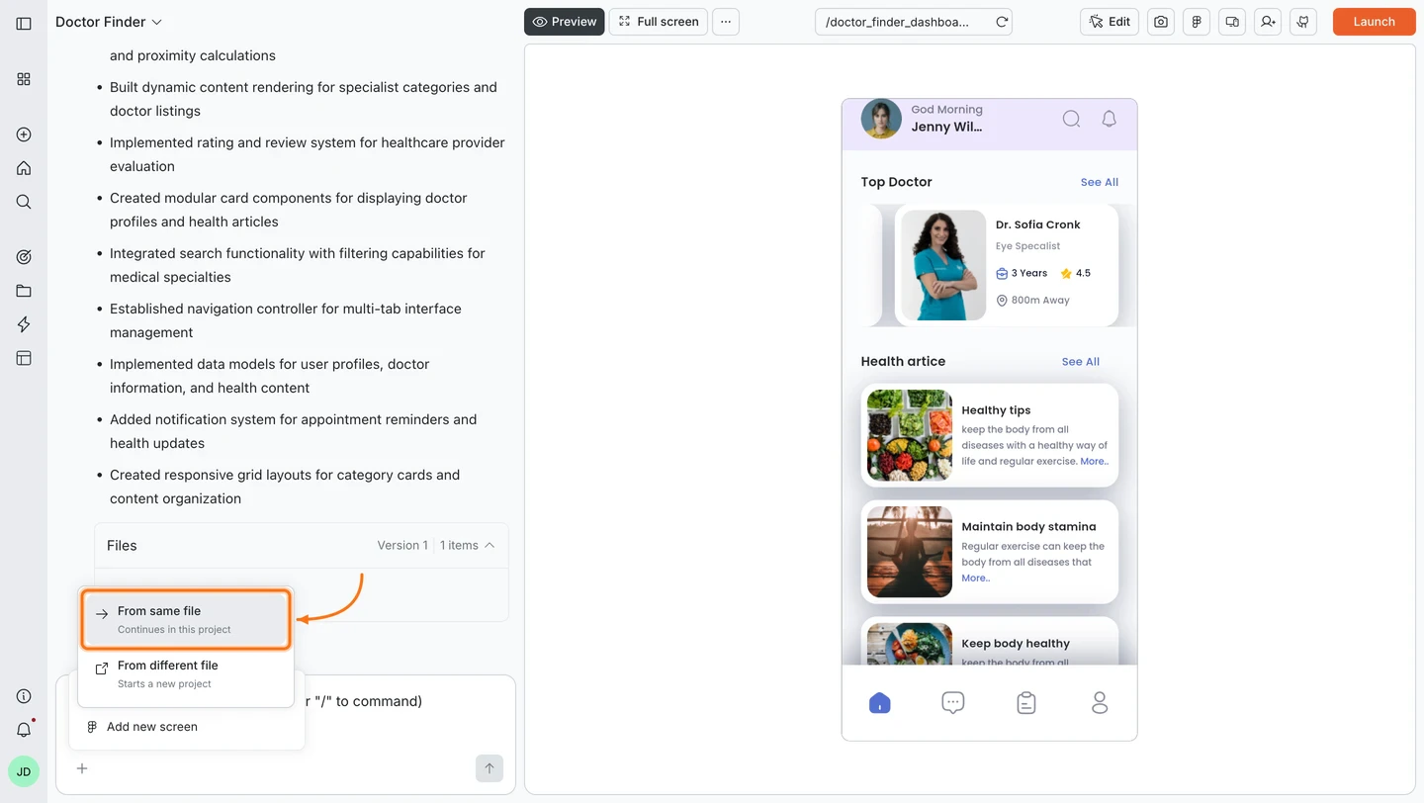This screenshot has height=803, width=1424.
Task: Open the templates layout icon in sidebar
Action: (24, 358)
